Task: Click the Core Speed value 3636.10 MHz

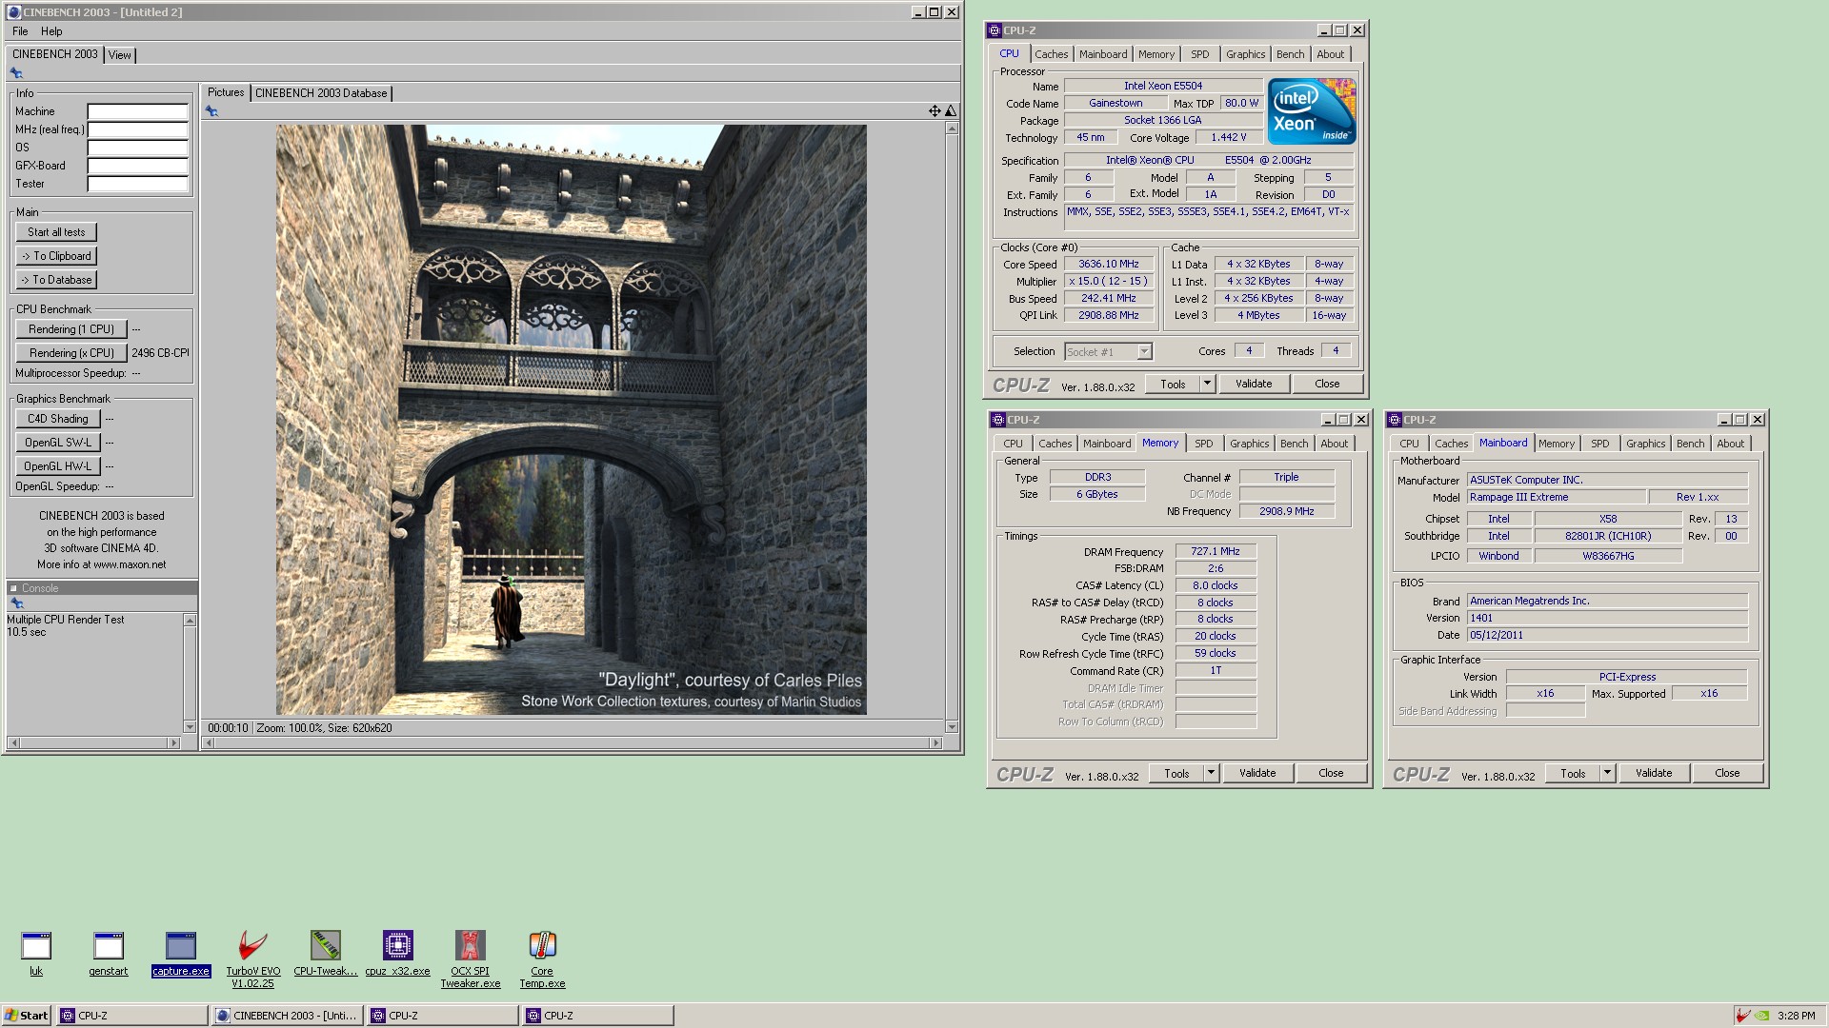Action: click(x=1109, y=265)
